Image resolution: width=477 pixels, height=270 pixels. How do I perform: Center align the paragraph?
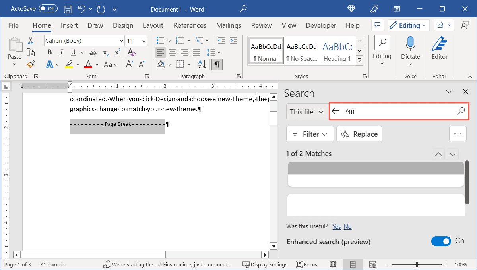[x=173, y=52]
